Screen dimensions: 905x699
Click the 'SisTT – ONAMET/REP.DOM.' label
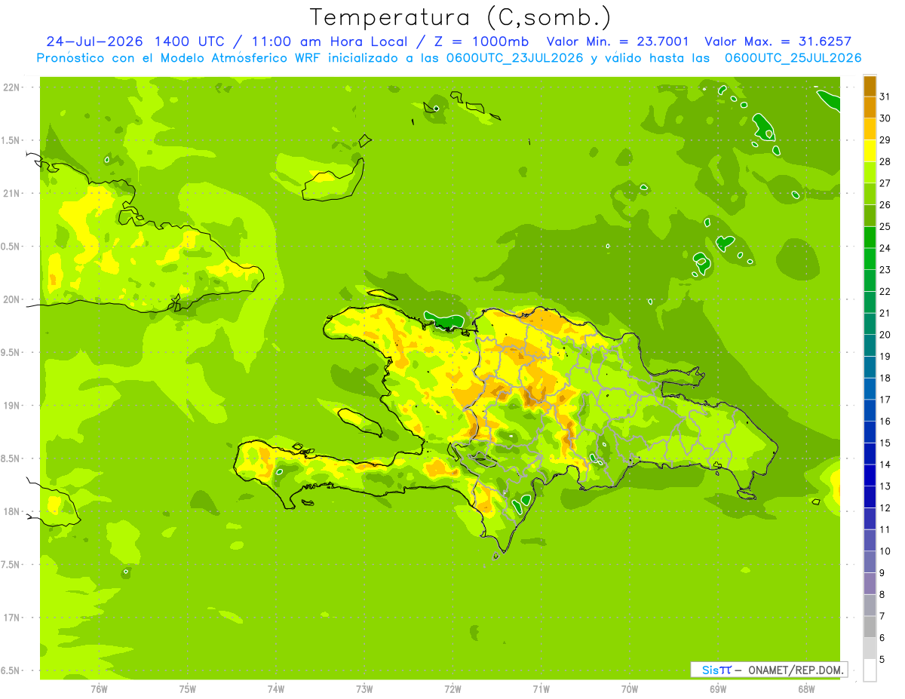[769, 670]
